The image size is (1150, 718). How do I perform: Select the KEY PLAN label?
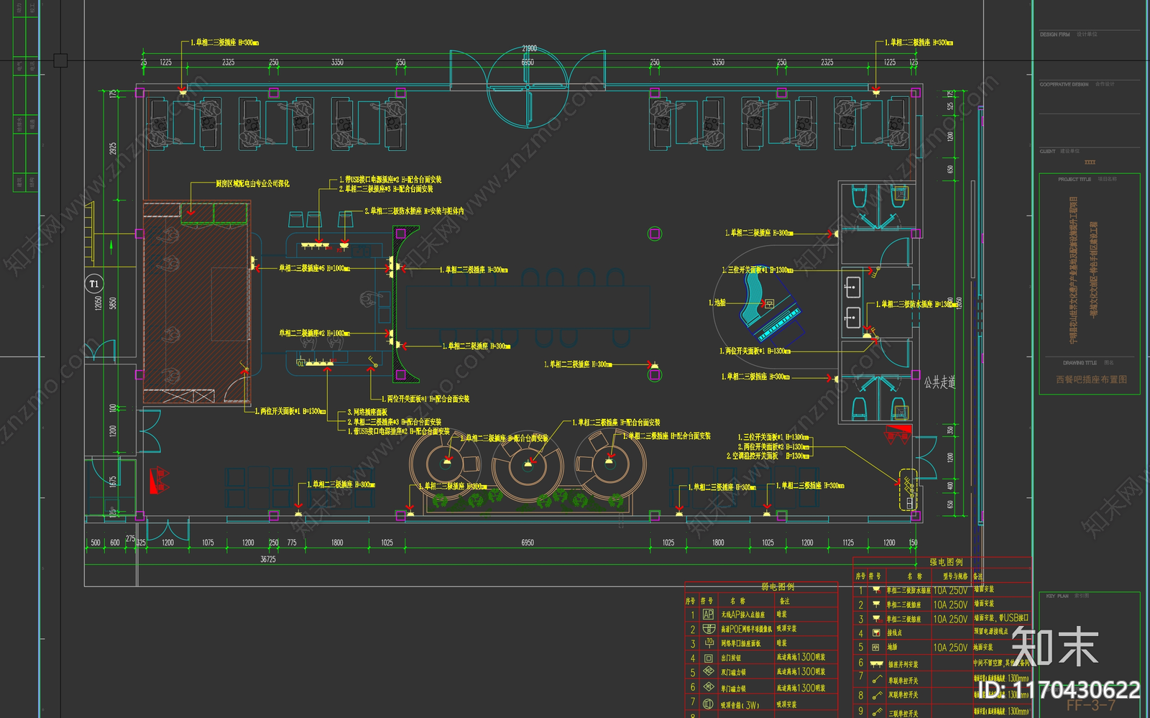[1056, 596]
